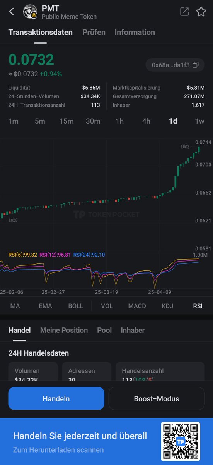
Task: Tap RSI(12):96,81 legend label
Action: pyautogui.click(x=55, y=255)
